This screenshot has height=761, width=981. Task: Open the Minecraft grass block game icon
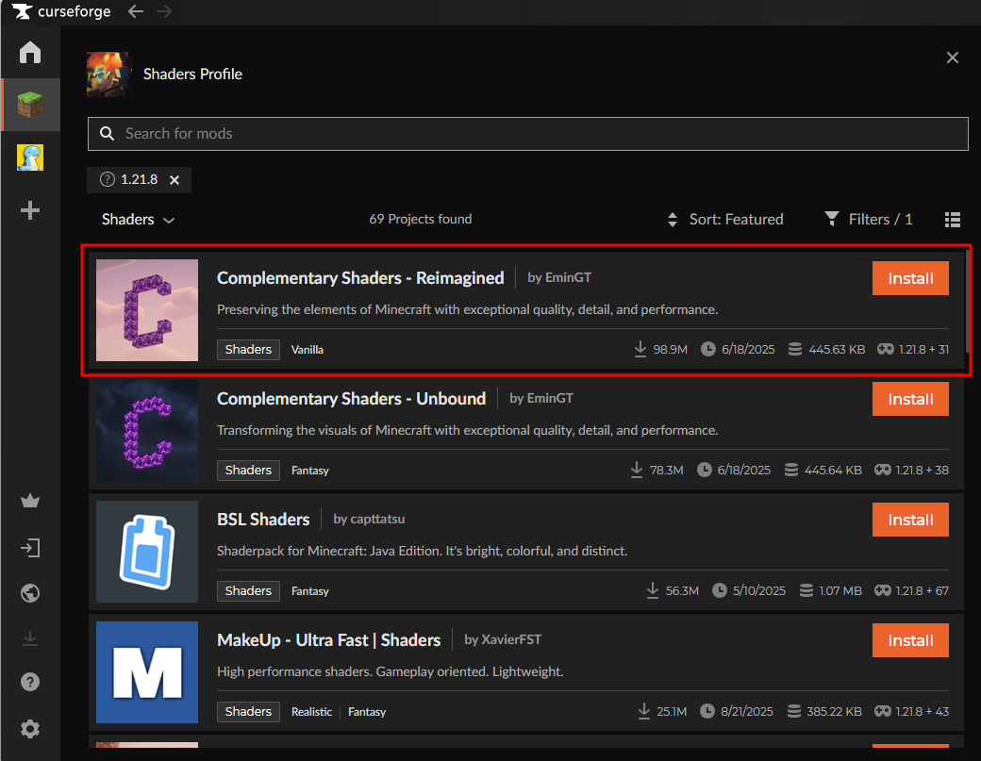pyautogui.click(x=30, y=105)
